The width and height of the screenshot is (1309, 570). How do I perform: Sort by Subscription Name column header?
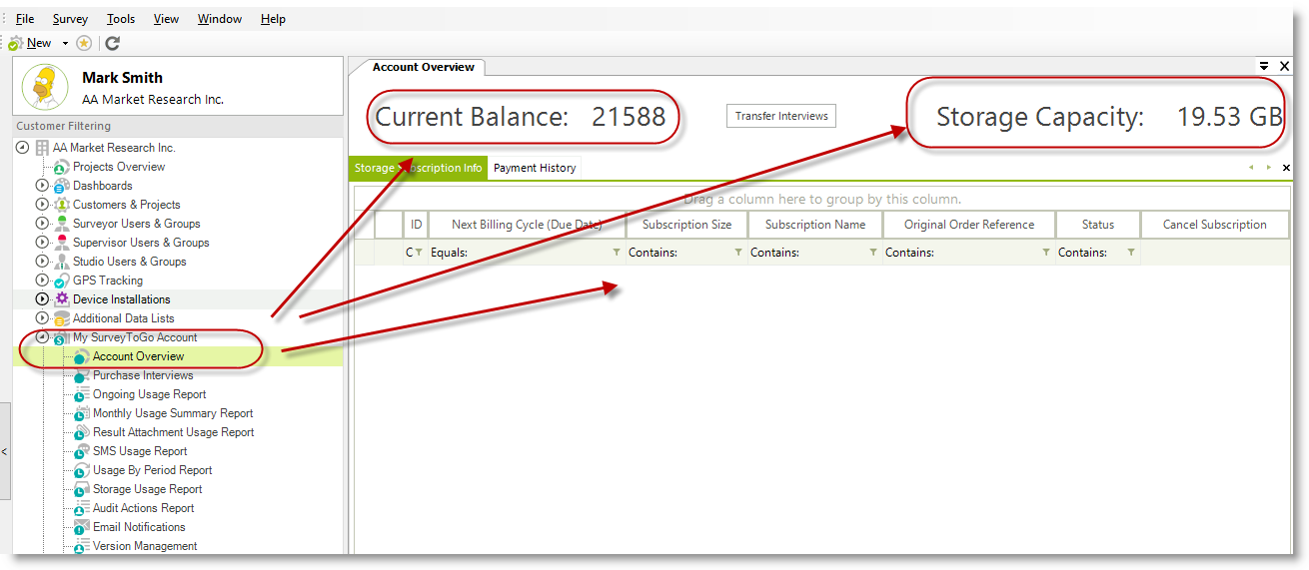click(x=815, y=225)
